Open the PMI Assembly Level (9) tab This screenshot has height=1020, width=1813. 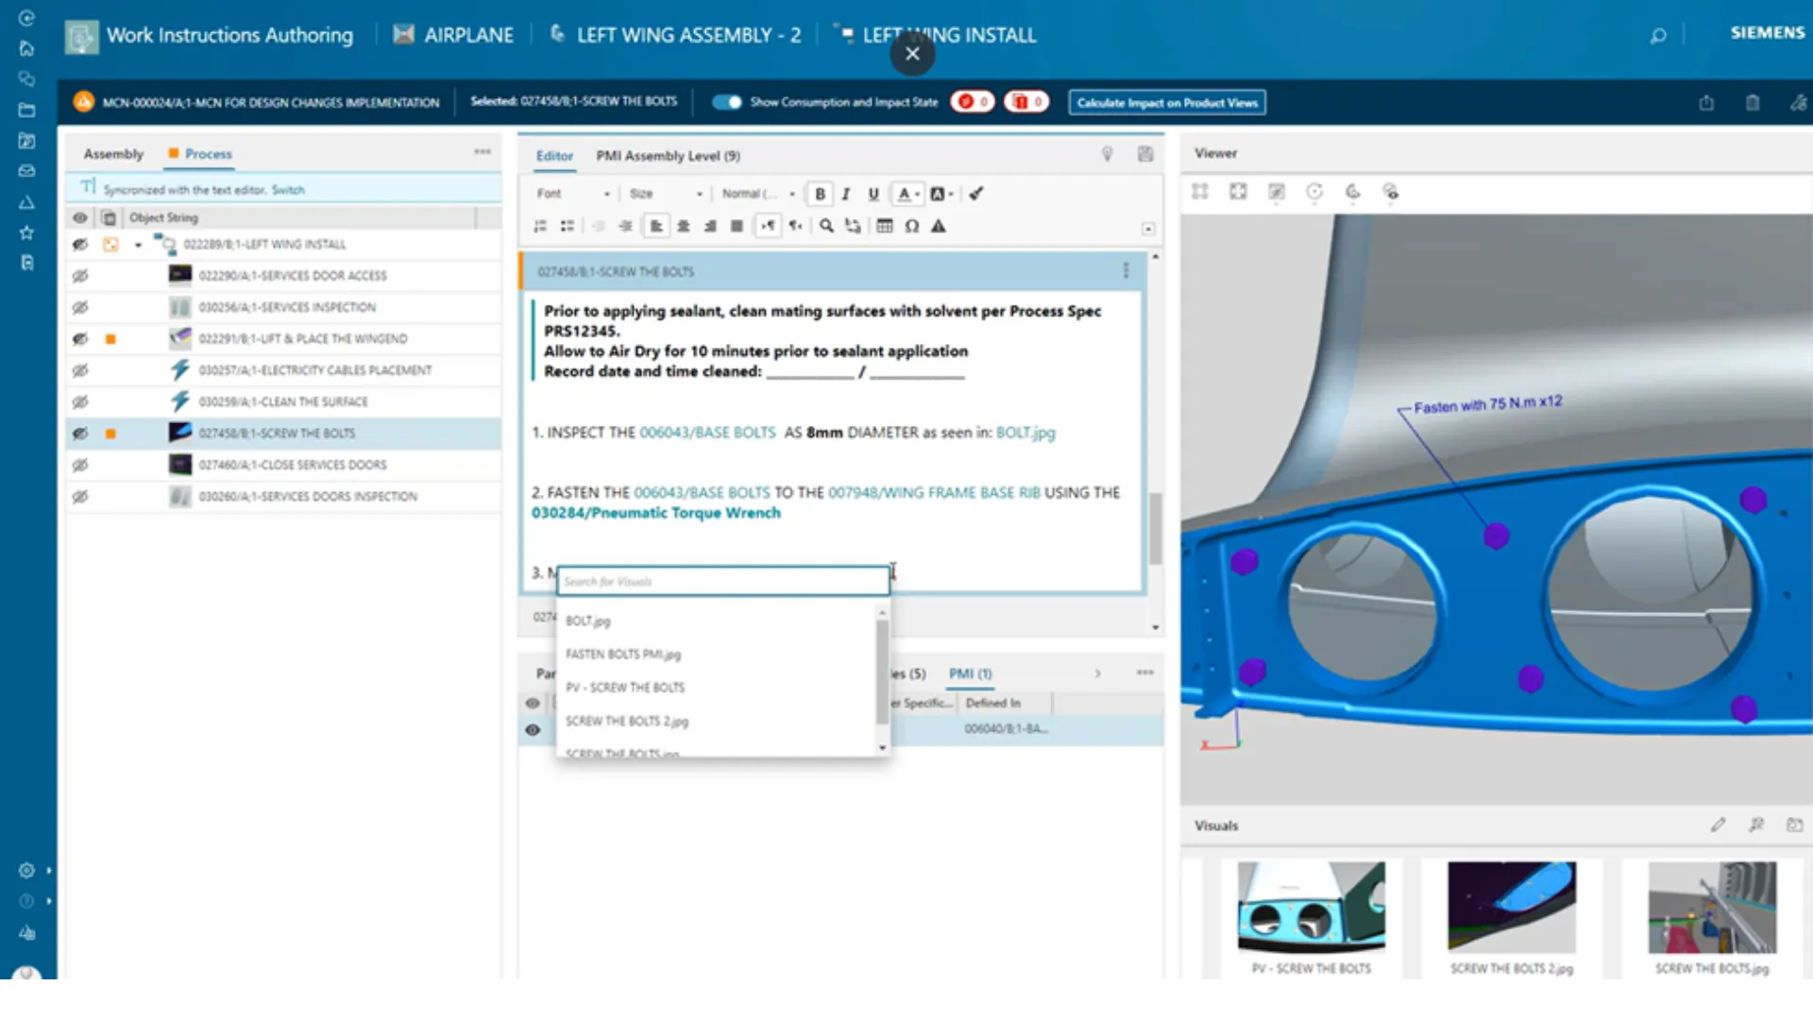pyautogui.click(x=668, y=156)
